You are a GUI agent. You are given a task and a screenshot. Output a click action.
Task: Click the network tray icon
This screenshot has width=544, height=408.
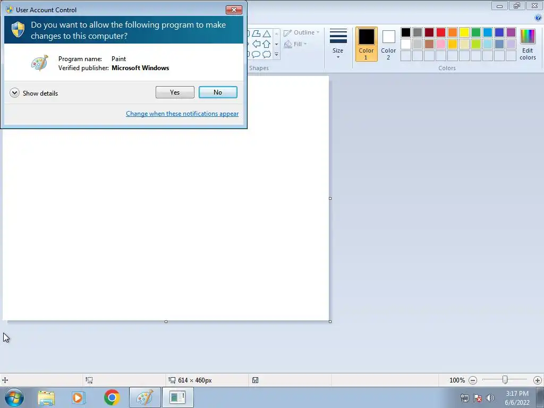tap(464, 398)
